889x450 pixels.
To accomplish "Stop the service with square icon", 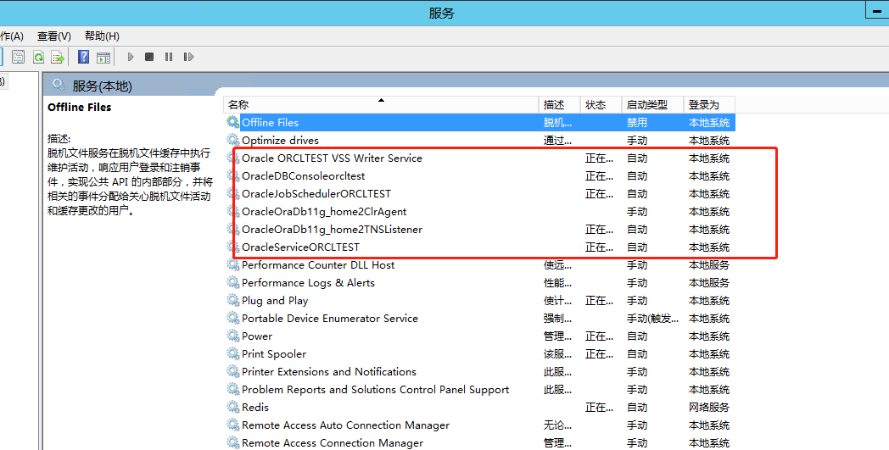I will pyautogui.click(x=149, y=57).
